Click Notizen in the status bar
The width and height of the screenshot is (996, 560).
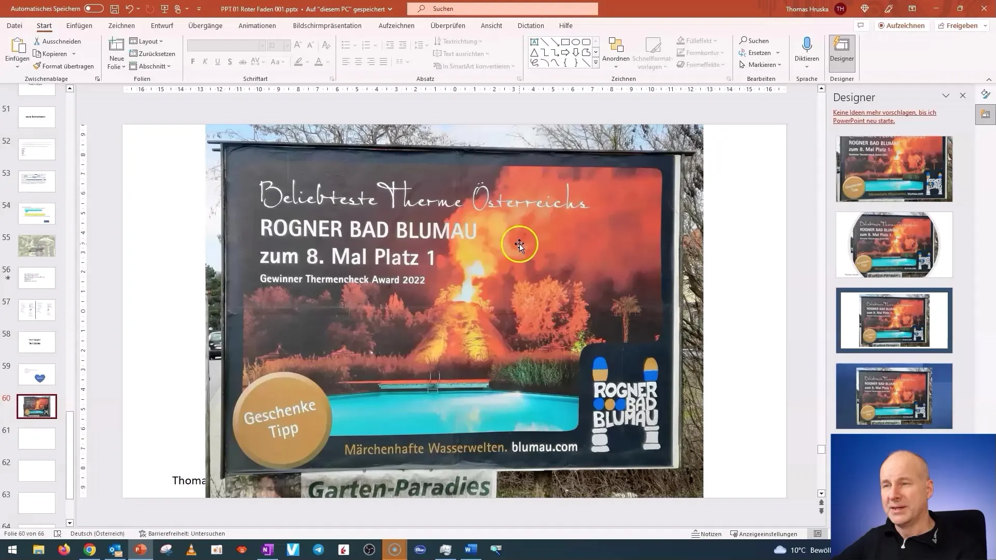click(x=707, y=534)
